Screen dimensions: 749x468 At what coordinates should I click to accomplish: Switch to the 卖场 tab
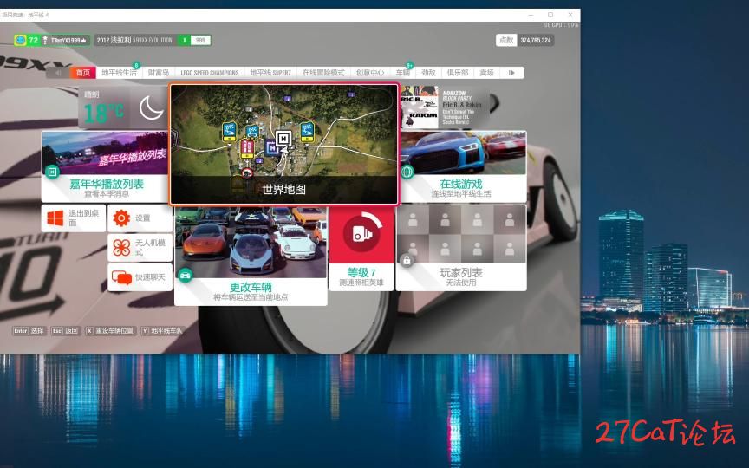(486, 73)
